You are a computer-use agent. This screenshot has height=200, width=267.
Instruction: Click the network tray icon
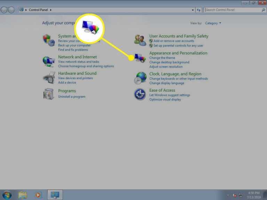tap(241, 195)
